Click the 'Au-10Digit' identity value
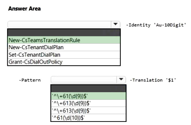This screenshot has width=191, height=125. 170,25
